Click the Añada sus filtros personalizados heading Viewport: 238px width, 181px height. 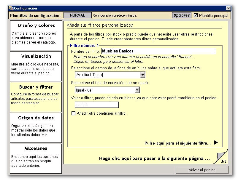(100, 25)
